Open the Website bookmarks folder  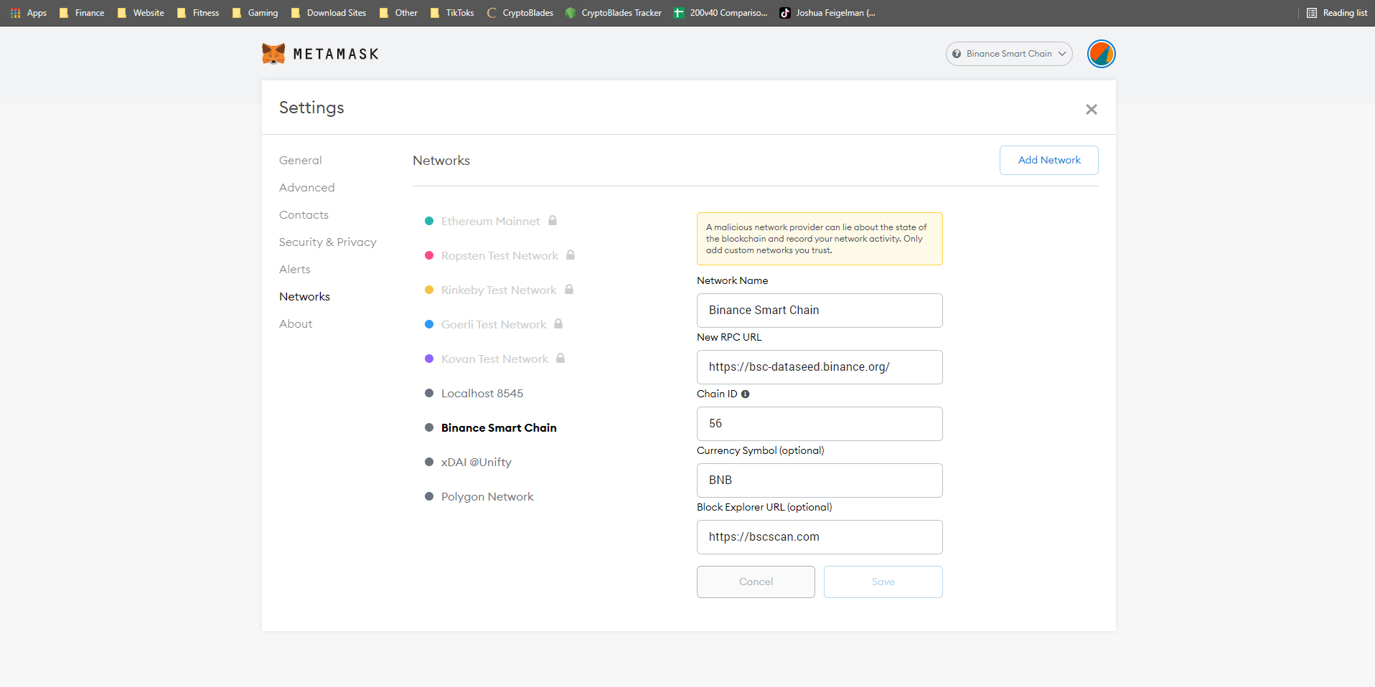pyautogui.click(x=141, y=13)
